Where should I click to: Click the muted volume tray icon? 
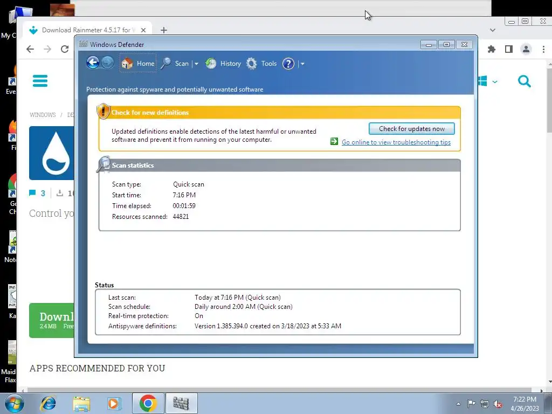coord(498,404)
